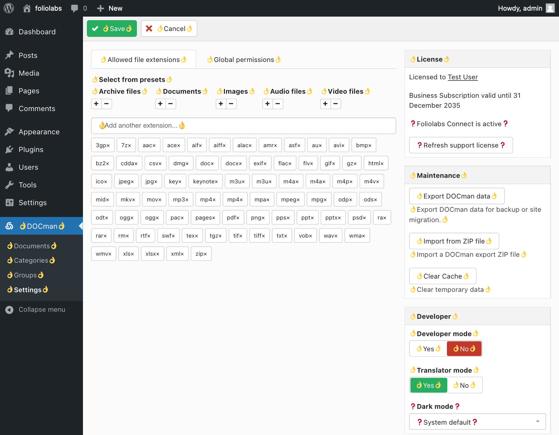Click the admin avatar icon
Screen dimensions: 559x435
click(x=550, y=8)
